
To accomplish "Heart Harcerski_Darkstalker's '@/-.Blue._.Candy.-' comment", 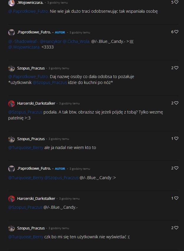I will point(176,198).
